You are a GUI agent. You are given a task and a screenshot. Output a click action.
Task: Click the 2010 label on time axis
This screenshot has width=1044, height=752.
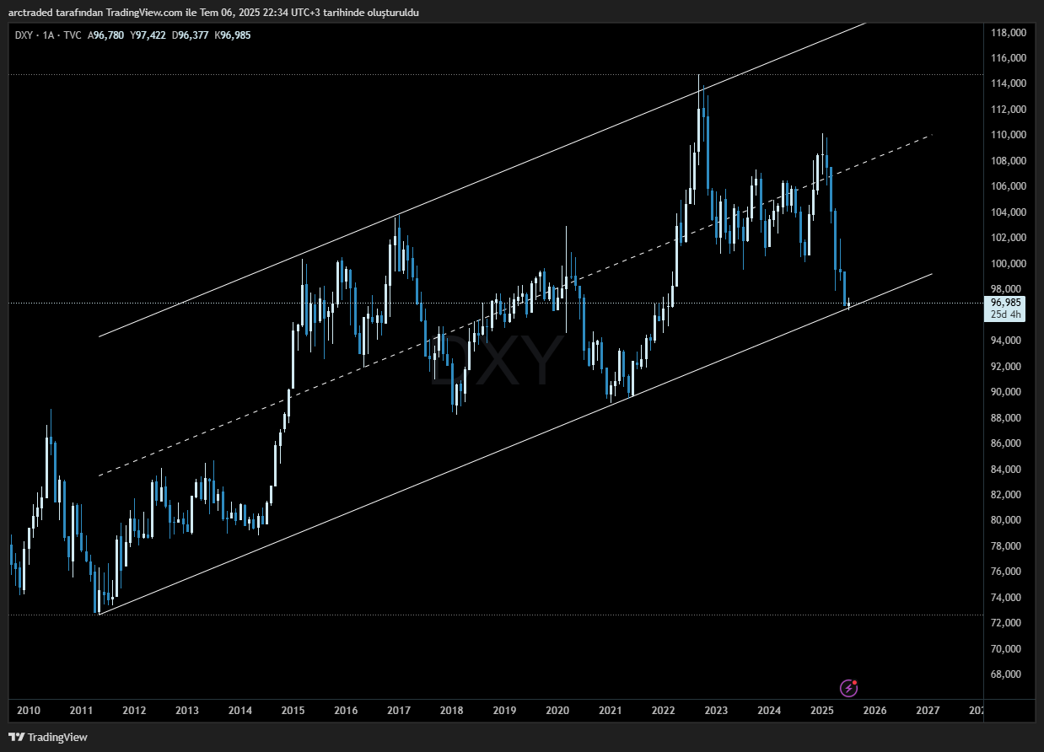(x=29, y=711)
